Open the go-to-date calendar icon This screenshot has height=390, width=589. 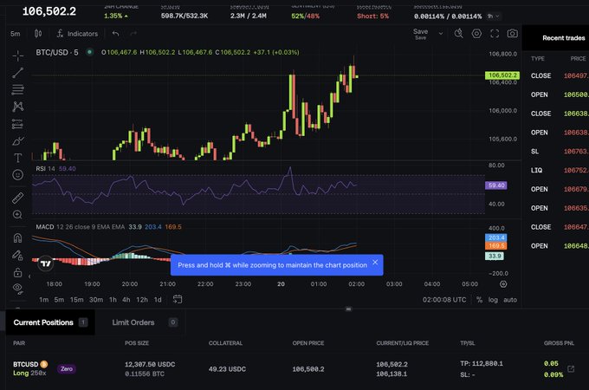click(x=178, y=299)
